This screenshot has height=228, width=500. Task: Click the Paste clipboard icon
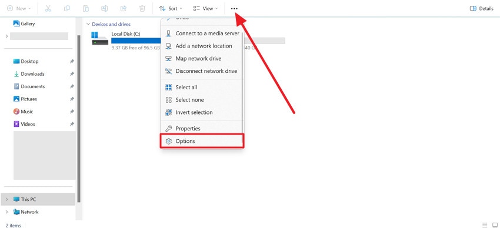pyautogui.click(x=86, y=9)
